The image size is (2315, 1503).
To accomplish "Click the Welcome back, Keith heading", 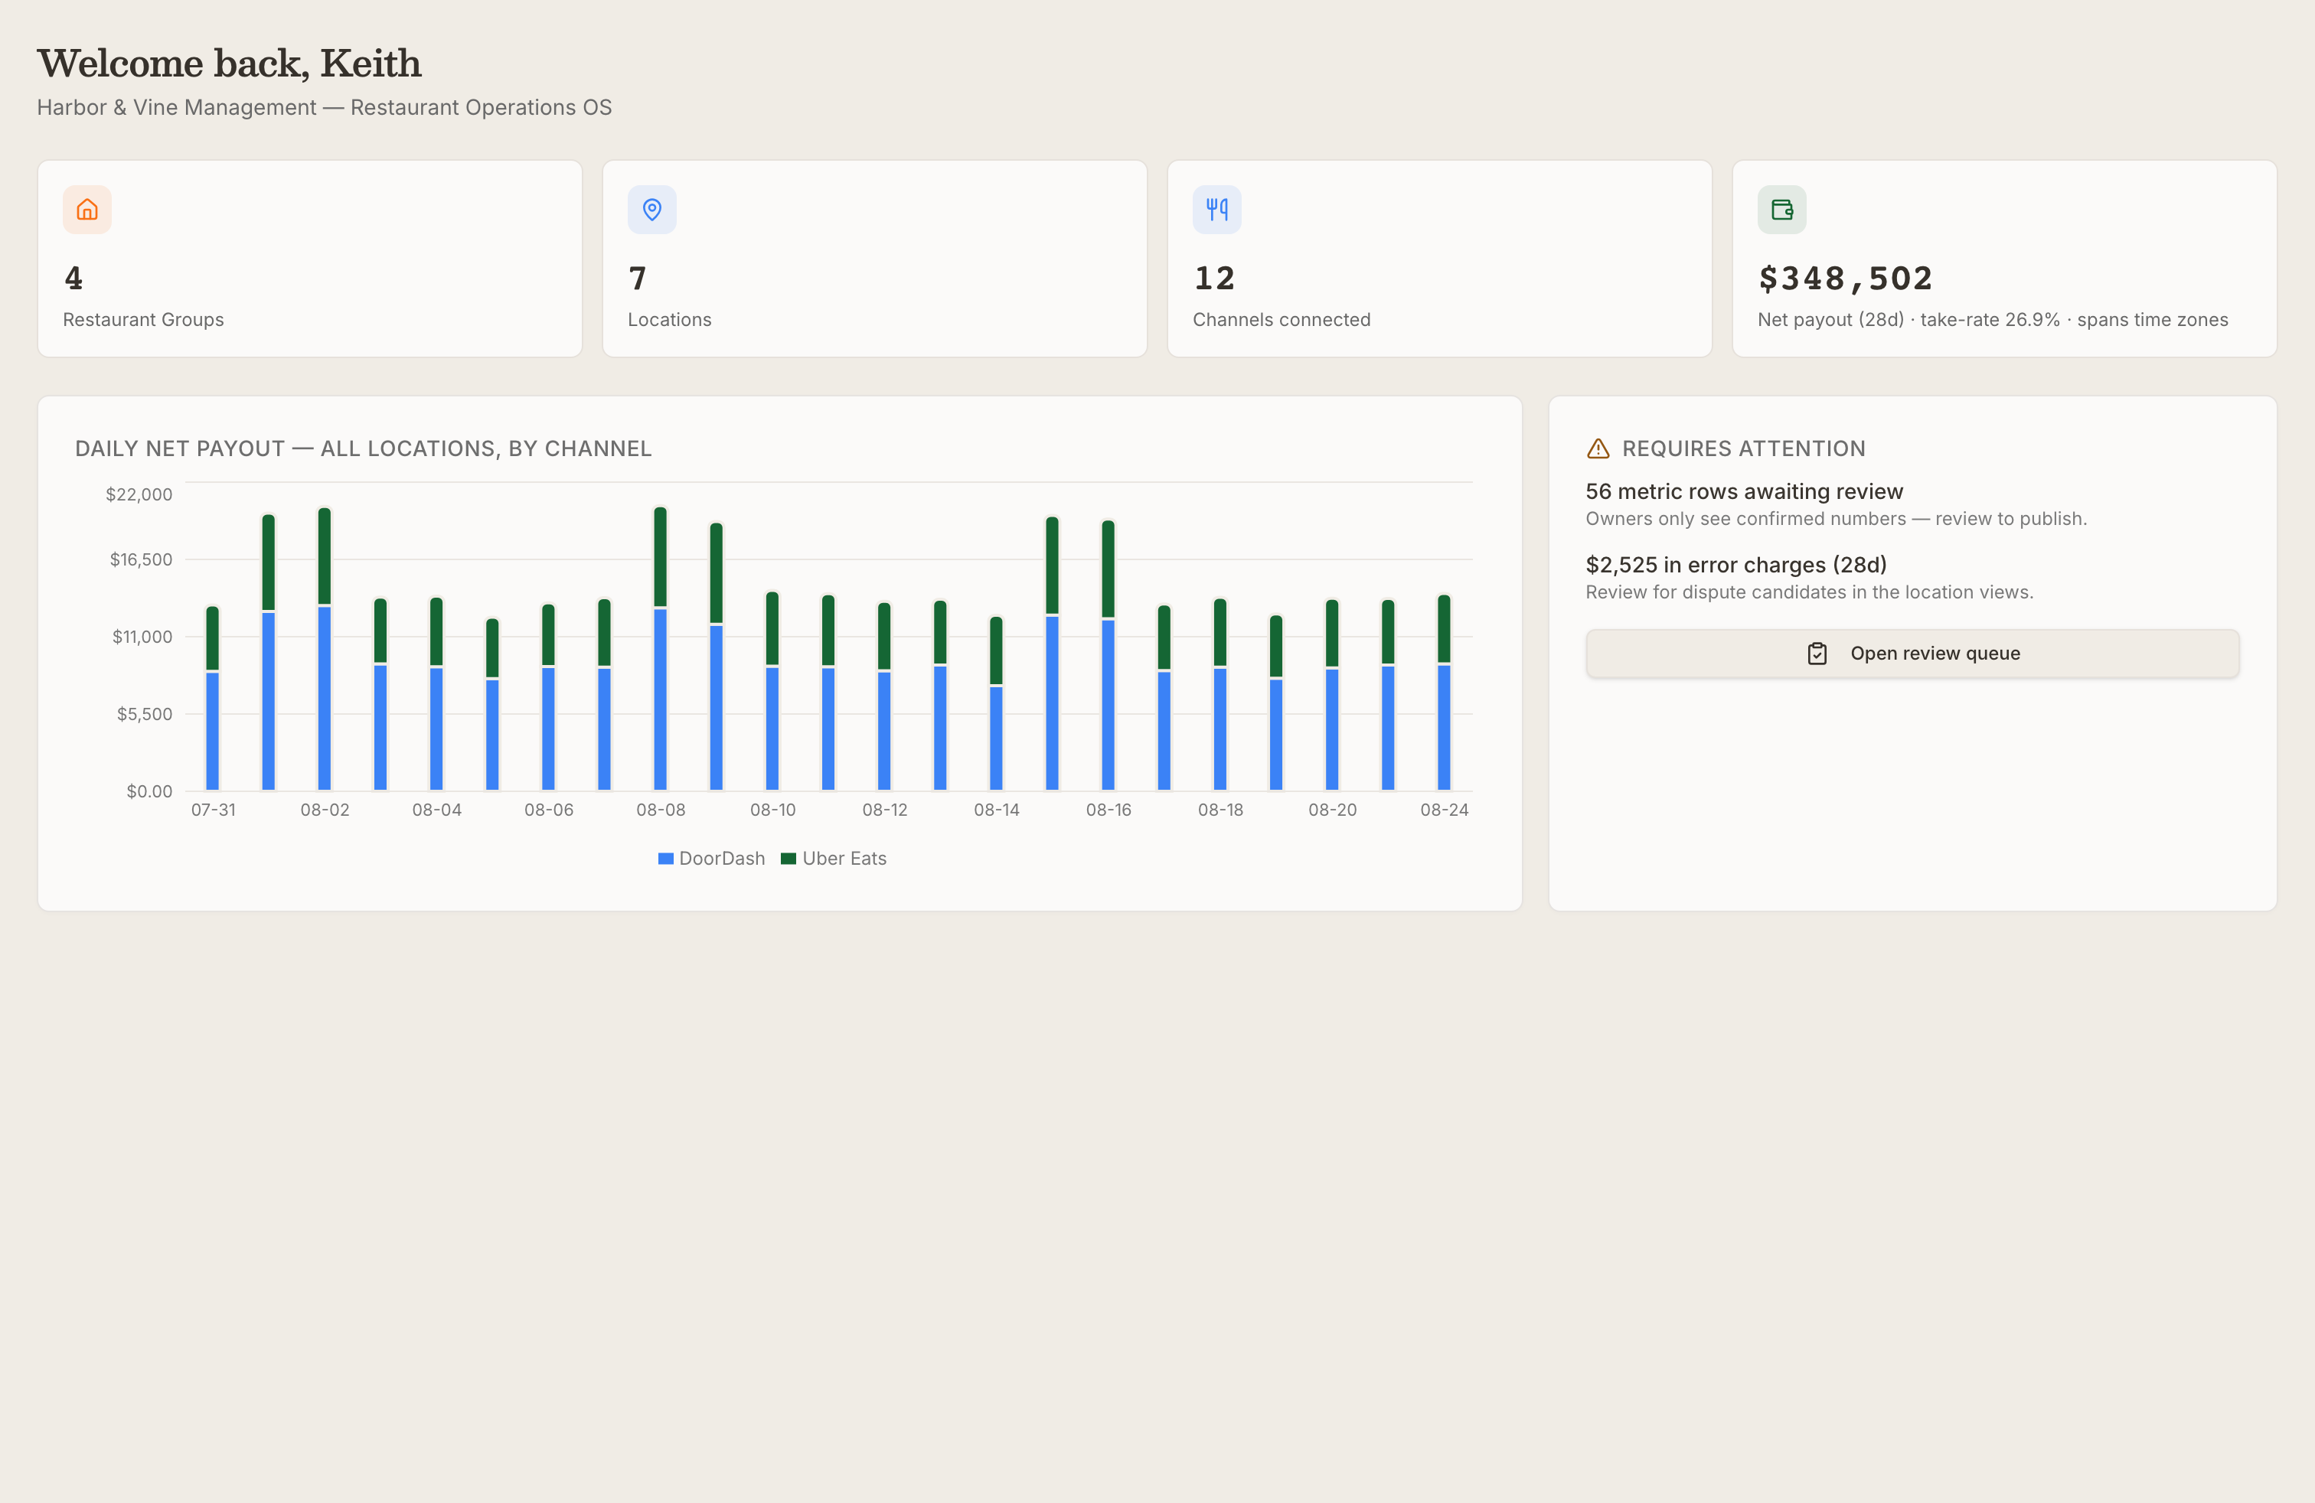I will tap(230, 64).
